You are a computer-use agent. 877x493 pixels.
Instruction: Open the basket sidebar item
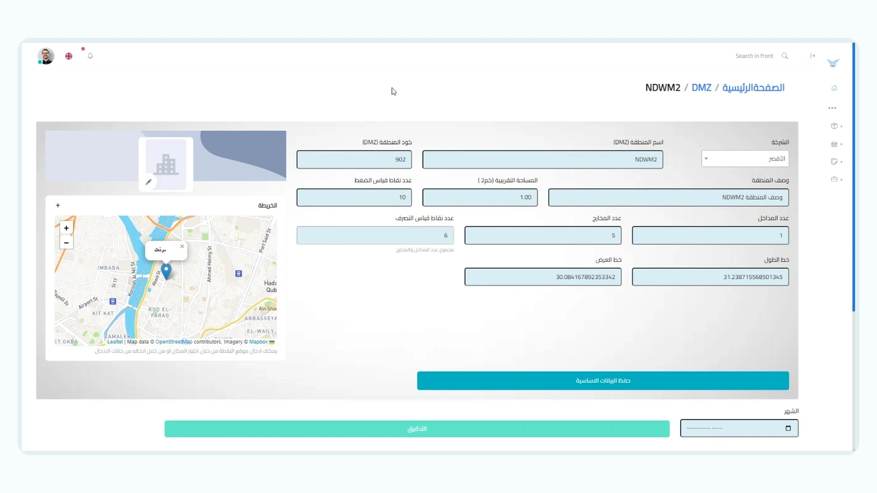pyautogui.click(x=834, y=144)
